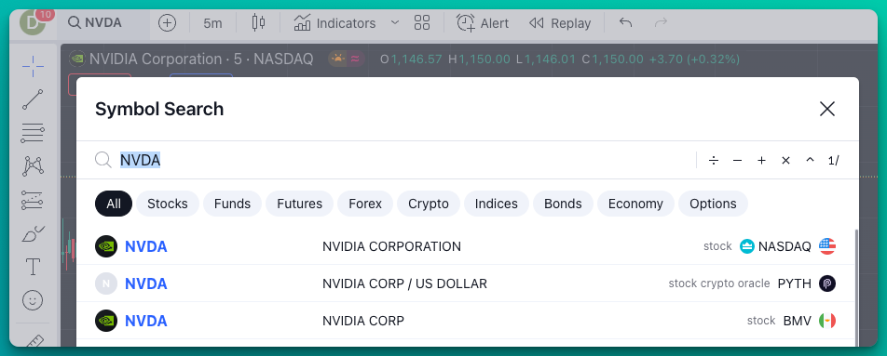The image size is (887, 356).
Task: Filter results by Economy
Action: (x=635, y=204)
